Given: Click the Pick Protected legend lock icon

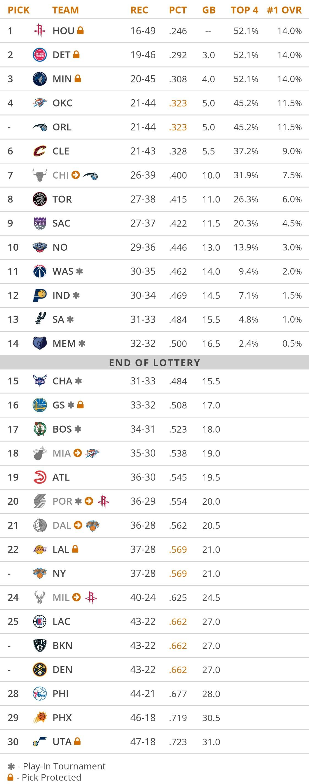Looking at the screenshot, I should point(10,777).
